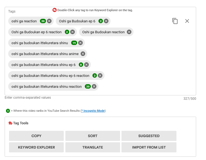The height and width of the screenshot is (160, 206).
Task: Copy all tags with clipboard icon
Action: tap(175, 21)
